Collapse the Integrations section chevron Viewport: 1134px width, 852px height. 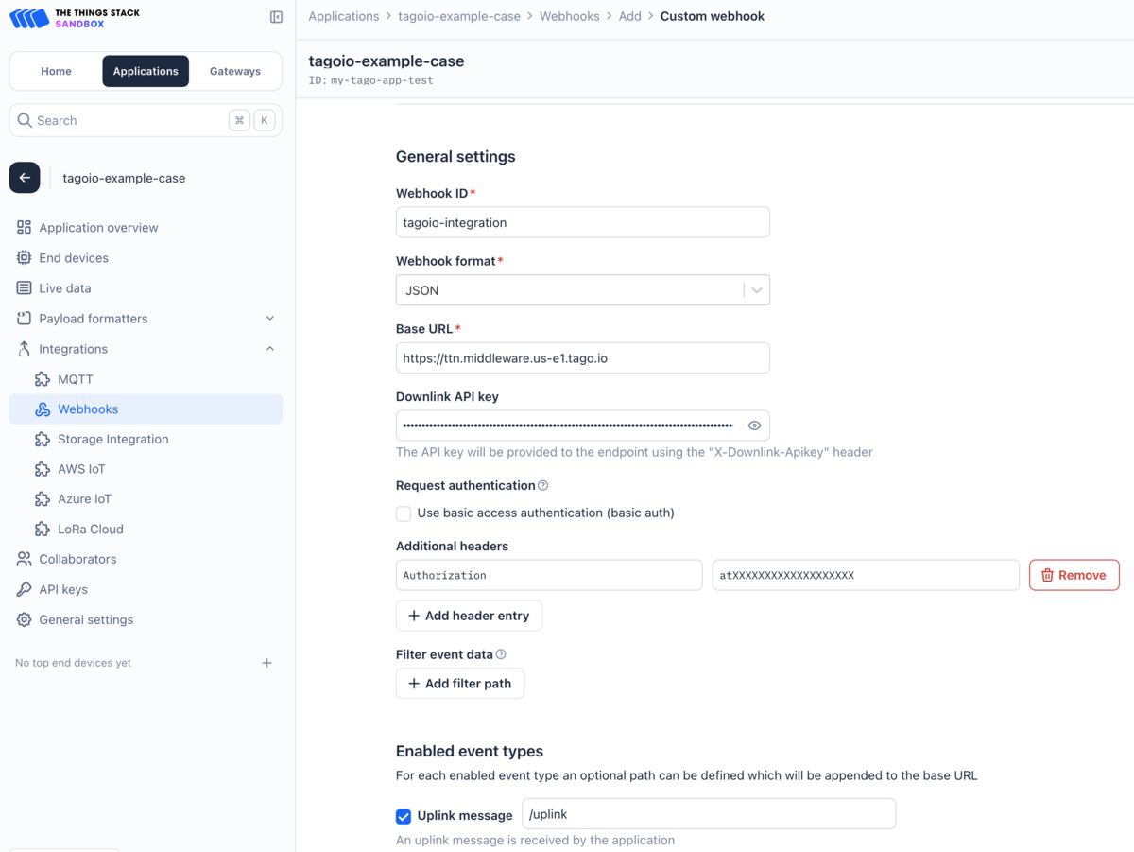click(x=270, y=349)
